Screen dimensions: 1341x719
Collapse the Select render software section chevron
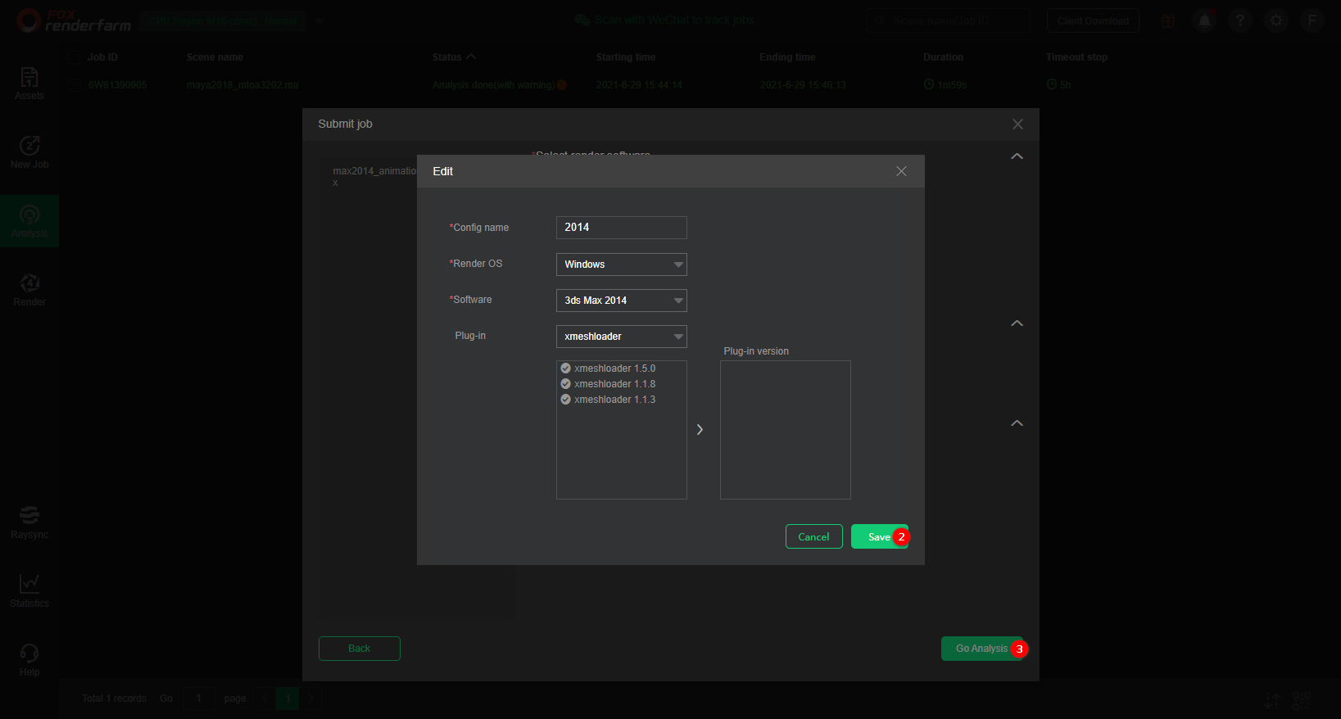pos(1017,156)
